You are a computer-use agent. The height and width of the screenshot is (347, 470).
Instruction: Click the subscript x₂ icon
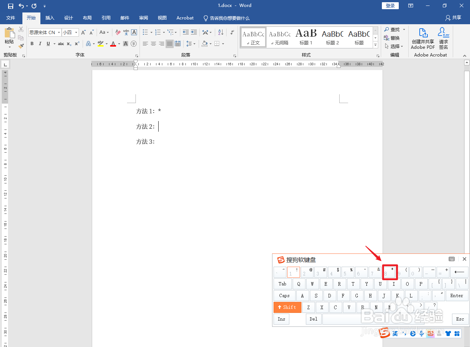coord(69,44)
